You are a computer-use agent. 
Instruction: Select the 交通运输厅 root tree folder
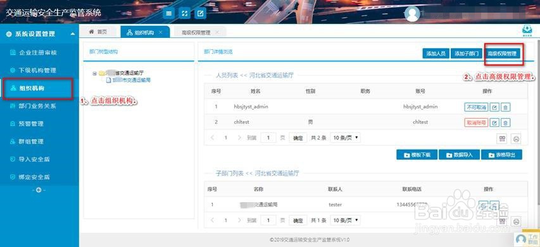click(124, 73)
